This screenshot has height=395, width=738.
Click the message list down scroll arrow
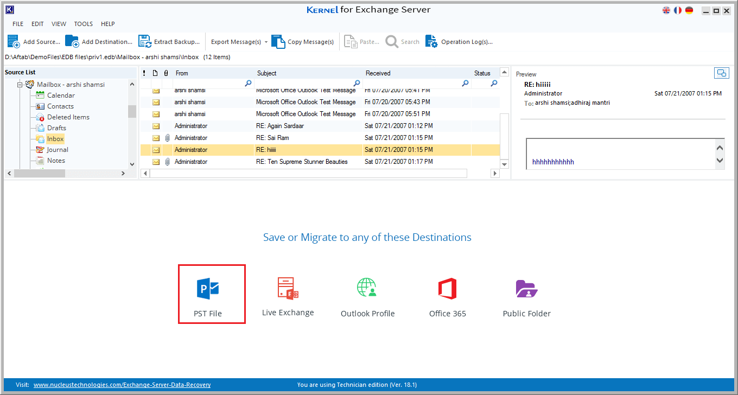pos(504,164)
